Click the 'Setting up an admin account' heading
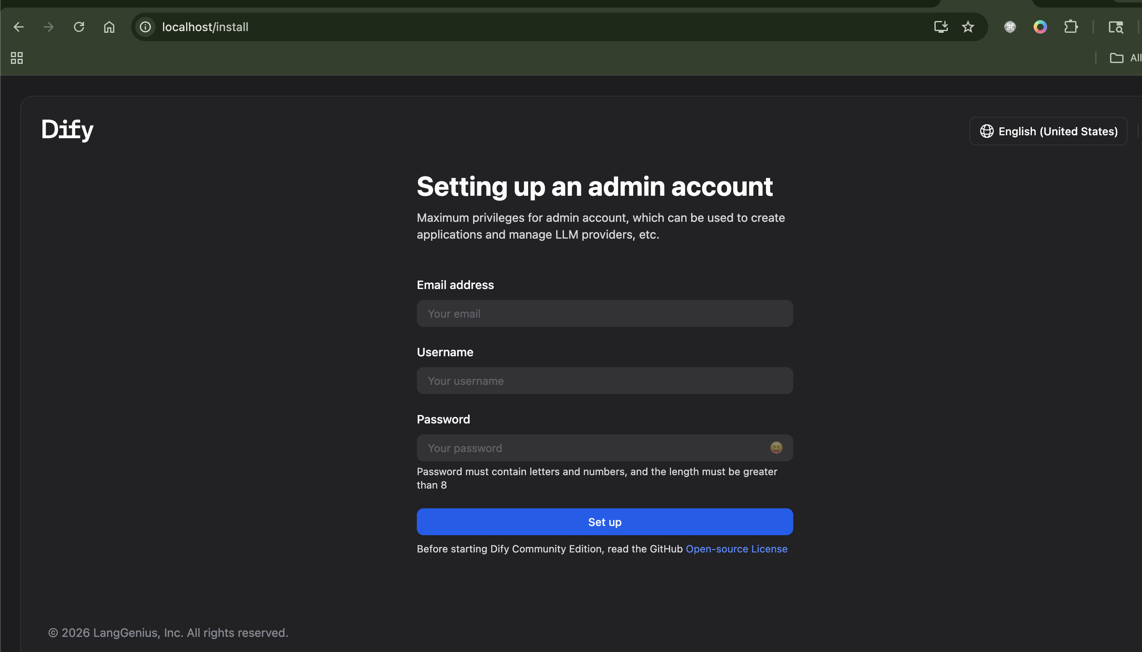Image resolution: width=1142 pixels, height=652 pixels. [595, 186]
